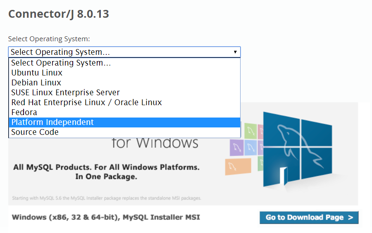The height and width of the screenshot is (233, 372).
Task: Choose Red Hat Enterprise Linux / Oracle Linux
Action: 124,102
